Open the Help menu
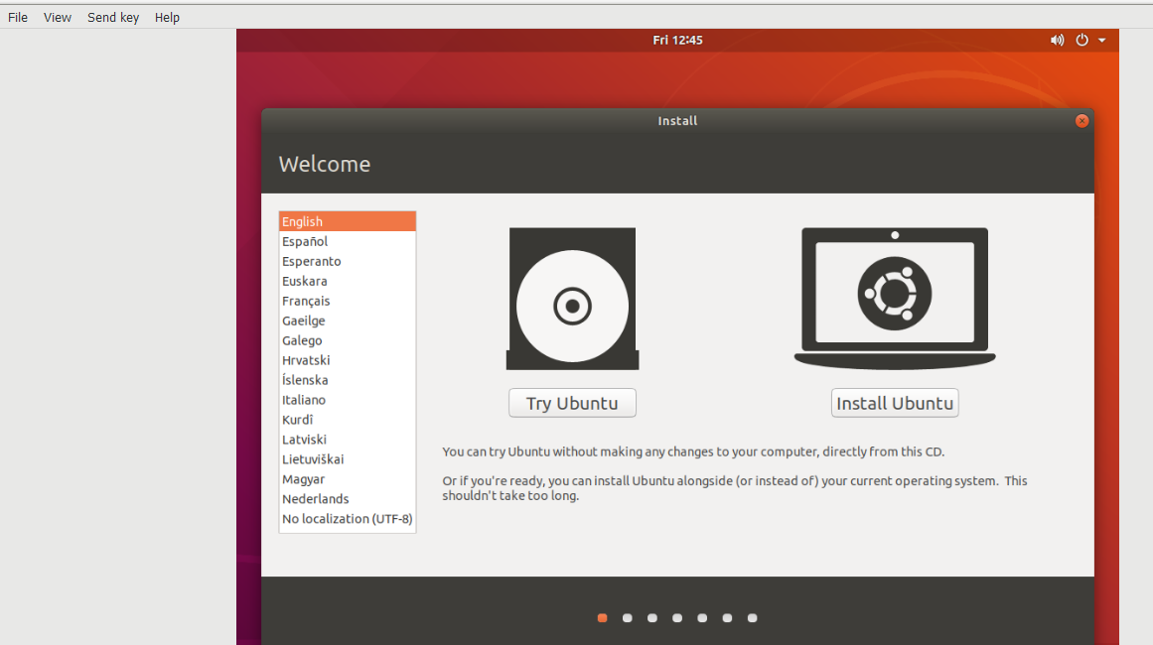The image size is (1153, 645). click(167, 17)
